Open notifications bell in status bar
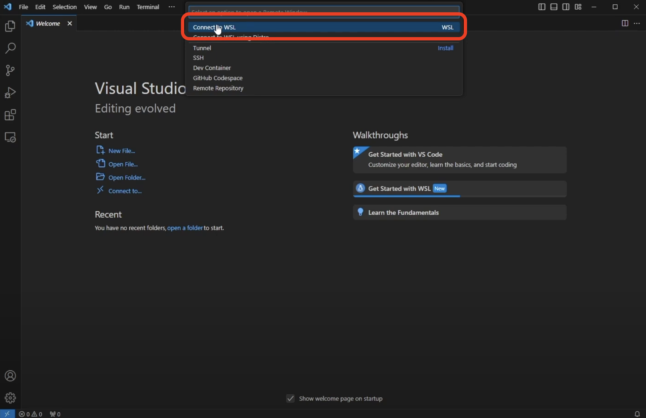Screen dimensions: 646x418 coord(637,414)
